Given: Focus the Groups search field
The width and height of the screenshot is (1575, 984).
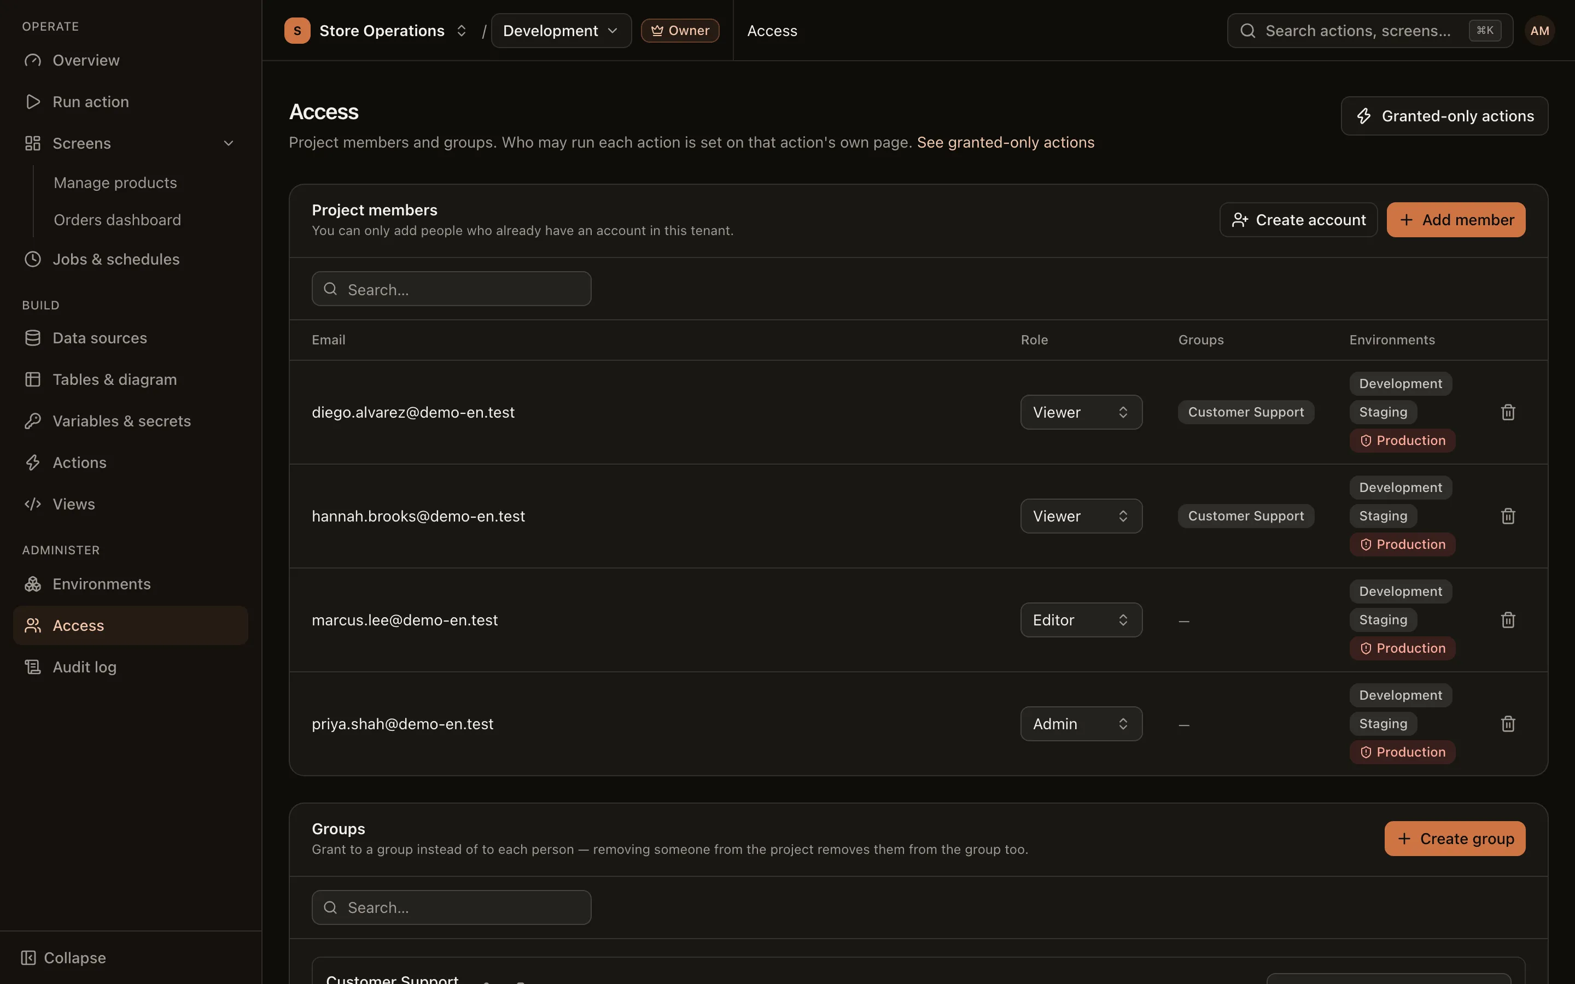Looking at the screenshot, I should click(x=452, y=907).
